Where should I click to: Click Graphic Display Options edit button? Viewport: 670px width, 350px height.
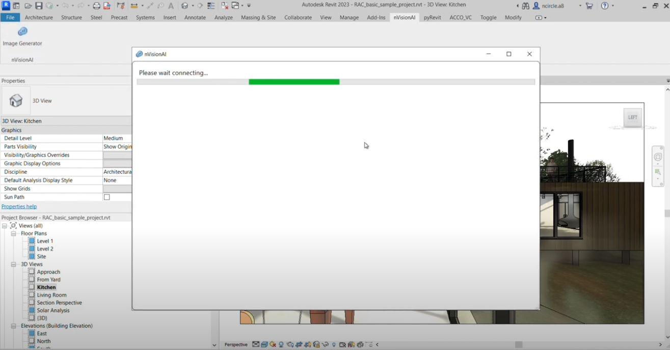[117, 164]
